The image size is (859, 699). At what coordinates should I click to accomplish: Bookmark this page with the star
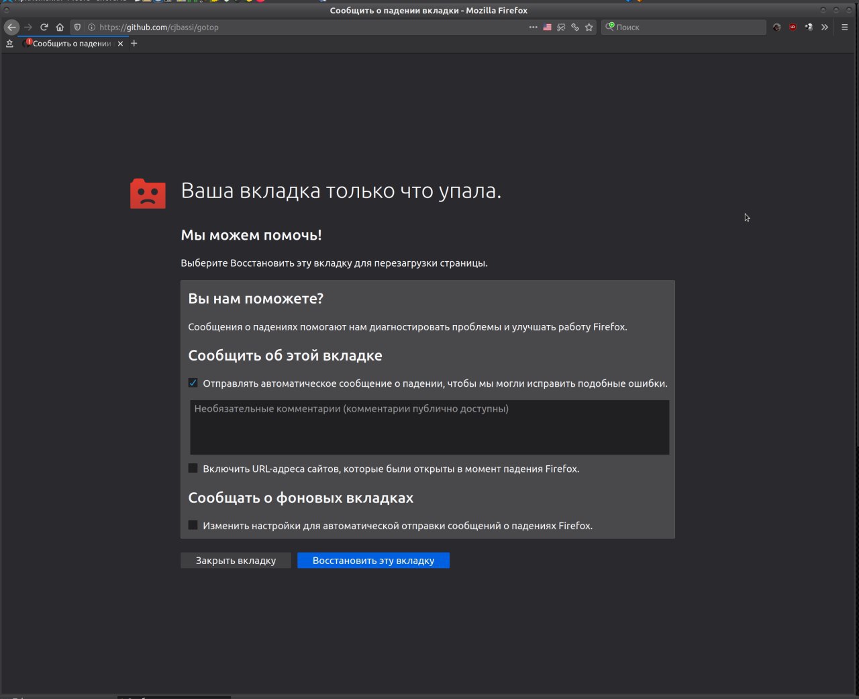(x=589, y=27)
